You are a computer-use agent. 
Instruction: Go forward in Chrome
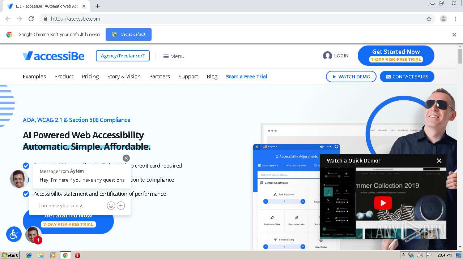(20, 19)
